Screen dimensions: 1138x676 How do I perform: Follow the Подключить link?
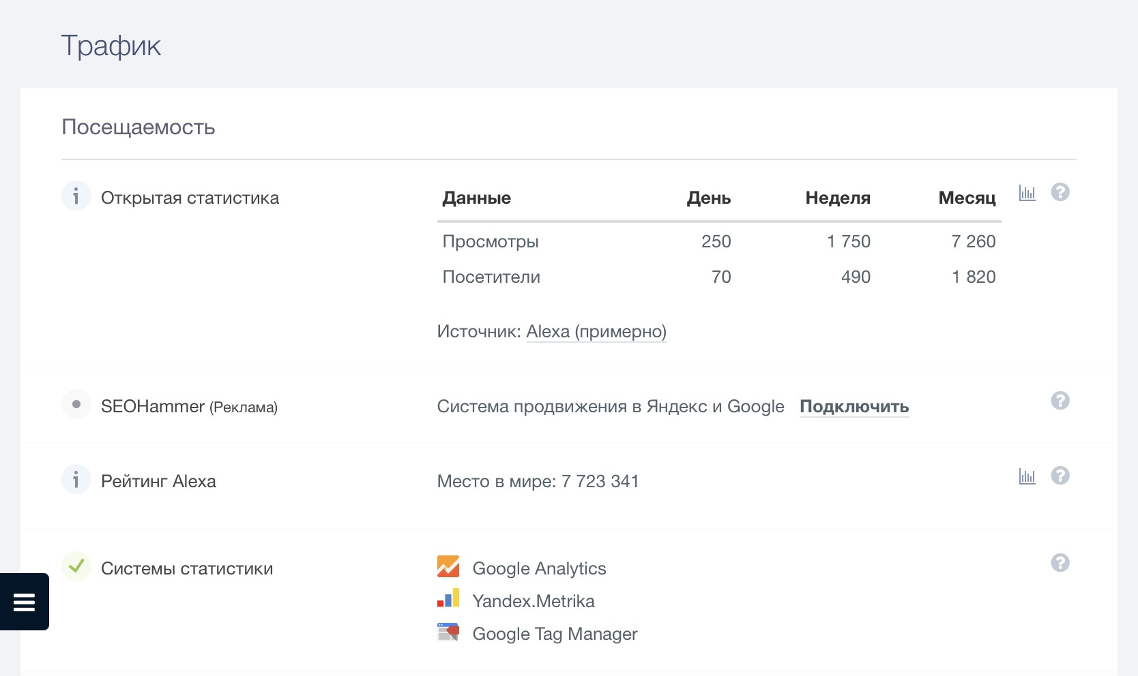(x=854, y=407)
